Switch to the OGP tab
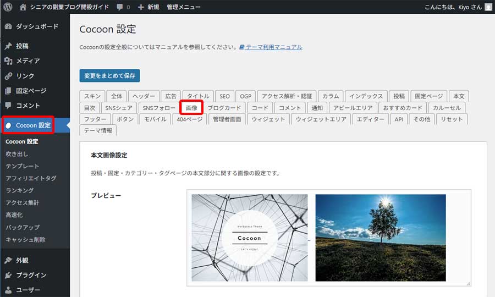Viewport: 495px width, 297px height. [x=246, y=96]
